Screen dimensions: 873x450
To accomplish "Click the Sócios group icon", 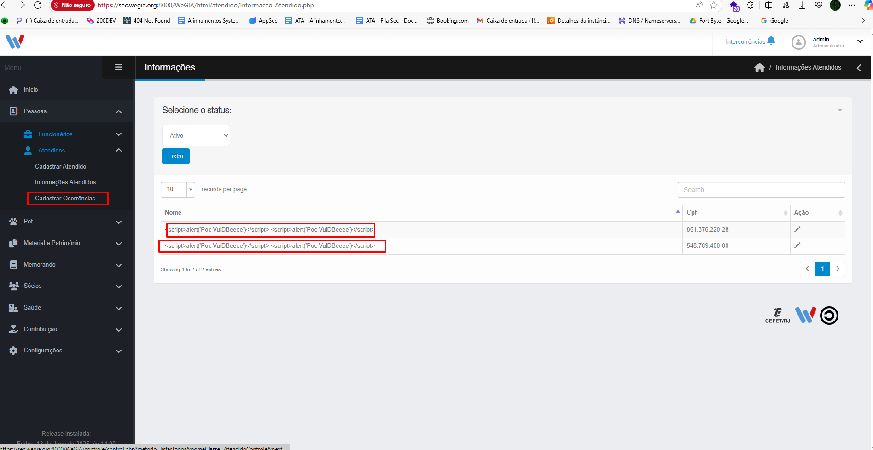I will [x=14, y=286].
